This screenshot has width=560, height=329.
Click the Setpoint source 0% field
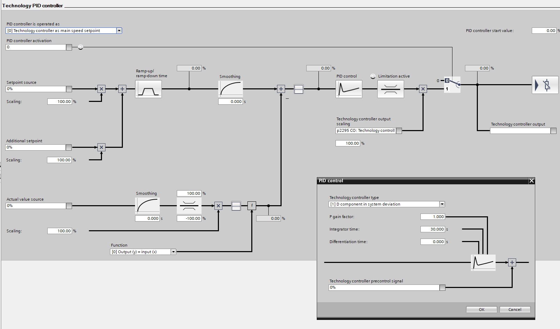(36, 89)
